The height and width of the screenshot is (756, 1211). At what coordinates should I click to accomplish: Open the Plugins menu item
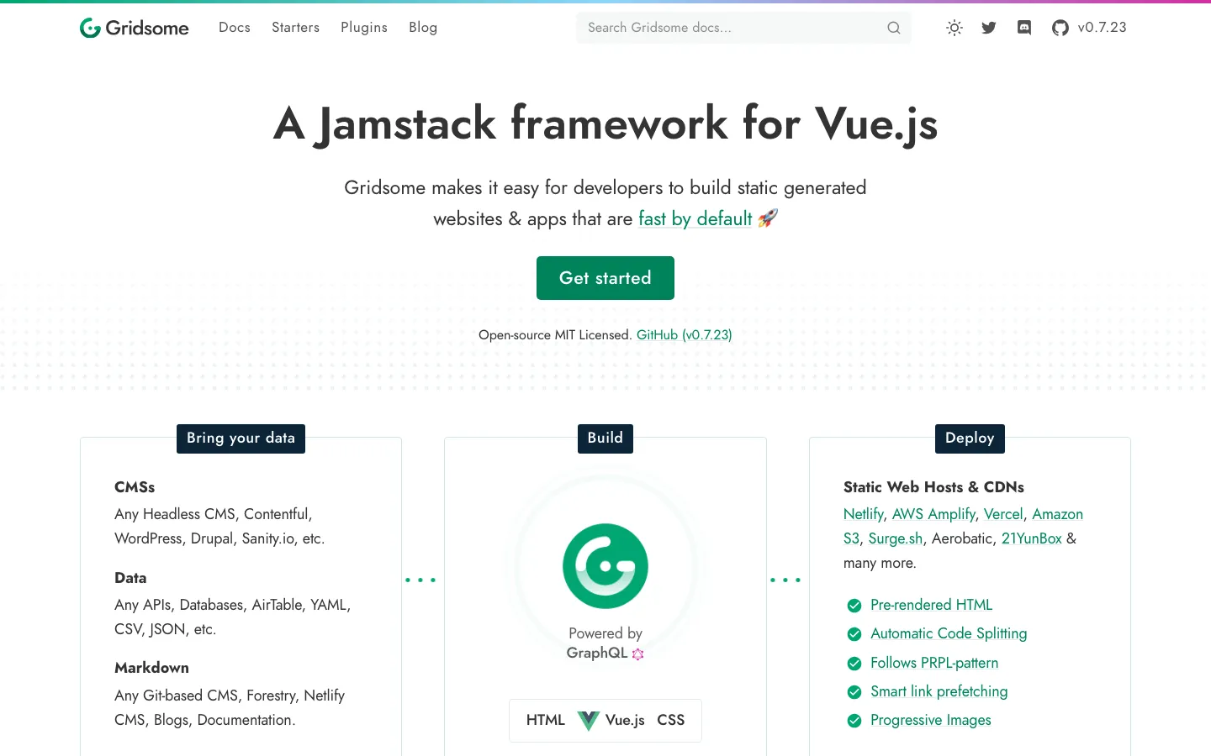364,28
